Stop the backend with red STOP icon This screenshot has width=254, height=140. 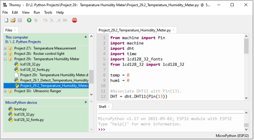click(75, 20)
